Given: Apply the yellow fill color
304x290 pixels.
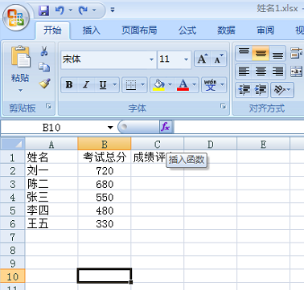Looking at the screenshot, I should pyautogui.click(x=158, y=85).
